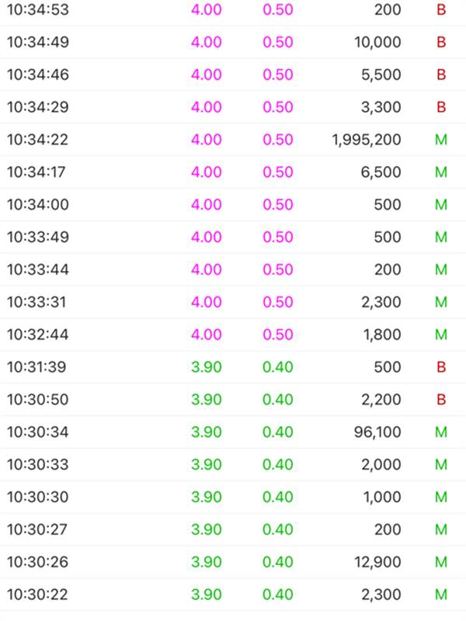Click the 0.50 change at 10:33:44

tap(277, 270)
